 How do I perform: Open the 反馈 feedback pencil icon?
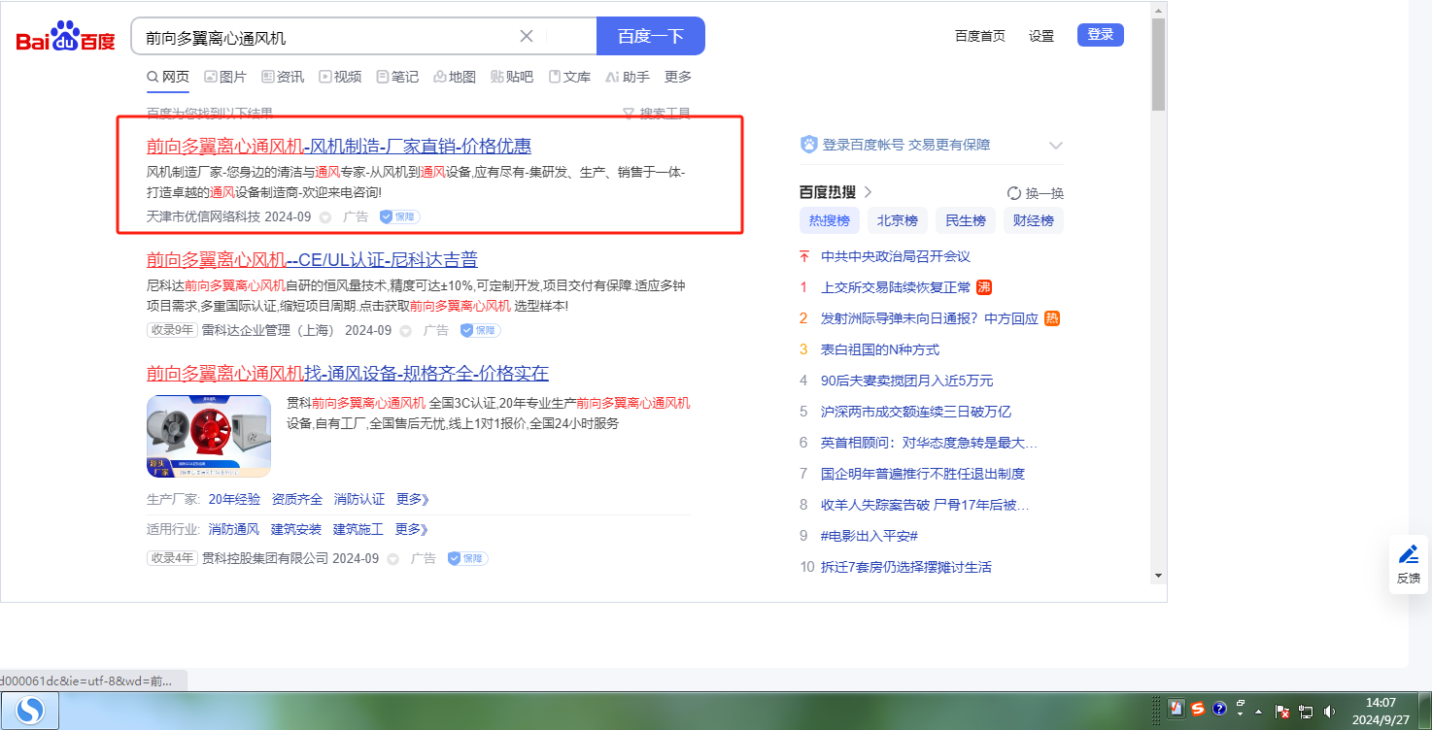[x=1408, y=554]
